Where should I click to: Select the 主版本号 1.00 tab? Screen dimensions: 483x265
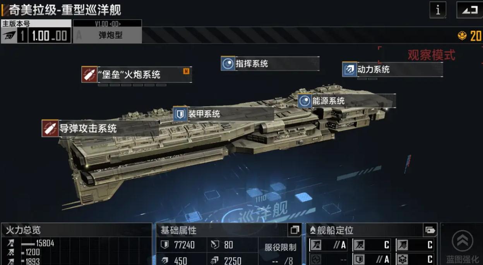click(x=36, y=31)
